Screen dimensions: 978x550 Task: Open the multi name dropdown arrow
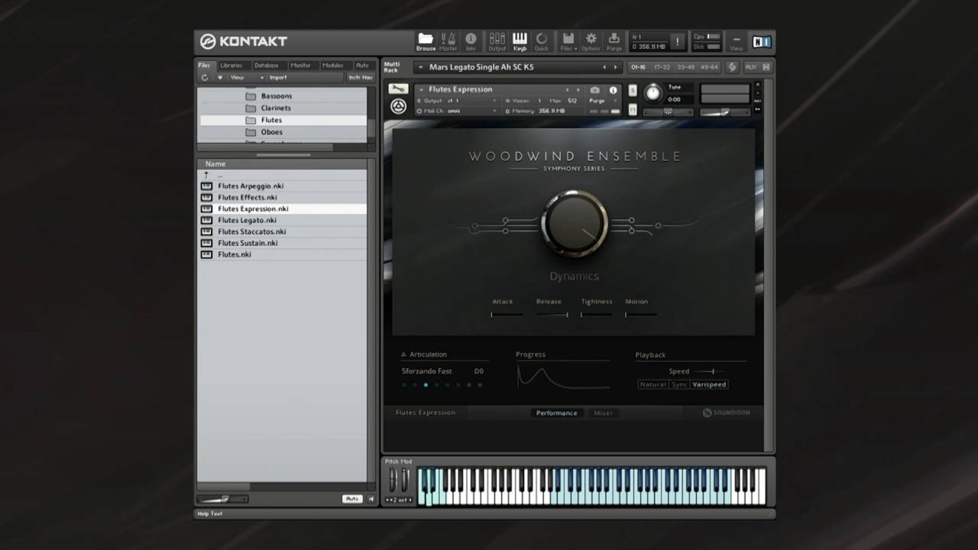tap(420, 67)
